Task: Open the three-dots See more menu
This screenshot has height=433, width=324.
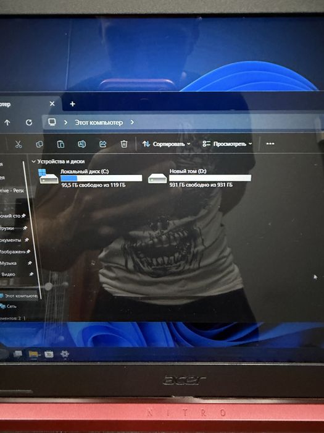Action: [270, 144]
